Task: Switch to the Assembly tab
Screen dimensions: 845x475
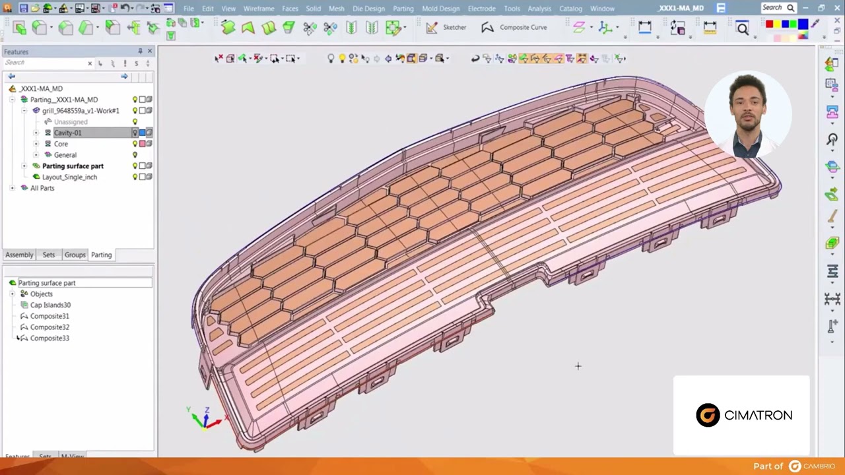Action: coord(19,255)
